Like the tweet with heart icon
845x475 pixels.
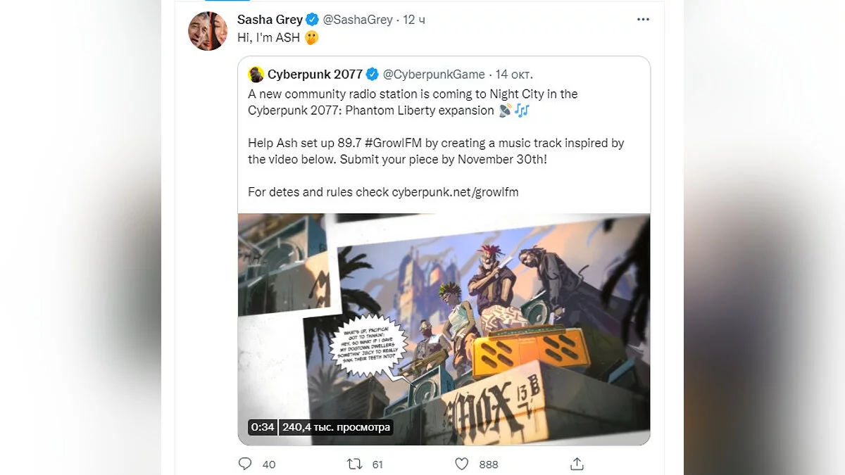click(x=462, y=464)
